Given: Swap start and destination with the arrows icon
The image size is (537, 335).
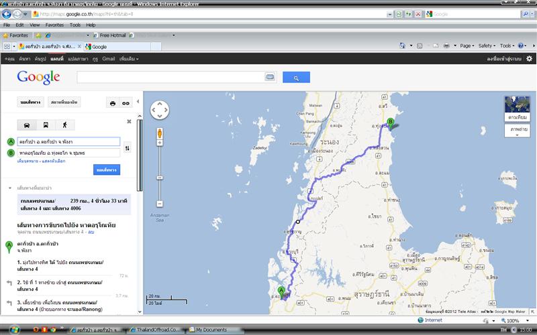Looking at the screenshot, I should pos(127,147).
